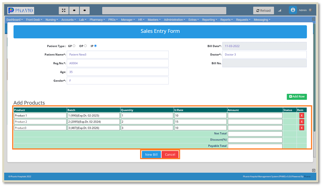Remove Product3 row with X
The height and width of the screenshot is (187, 323).
(302, 128)
